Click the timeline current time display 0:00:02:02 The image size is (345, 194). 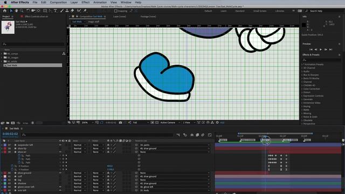10,134
